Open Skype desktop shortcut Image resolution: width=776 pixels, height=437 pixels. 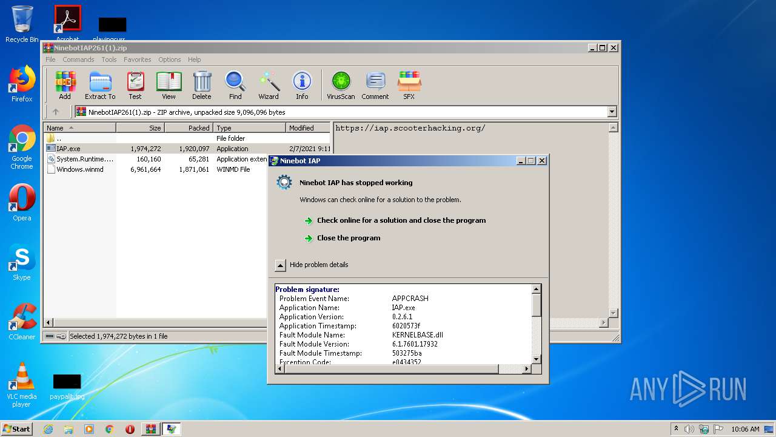point(22,262)
